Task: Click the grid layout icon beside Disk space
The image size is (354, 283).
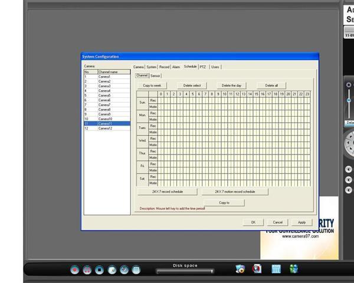Action: [136, 269]
